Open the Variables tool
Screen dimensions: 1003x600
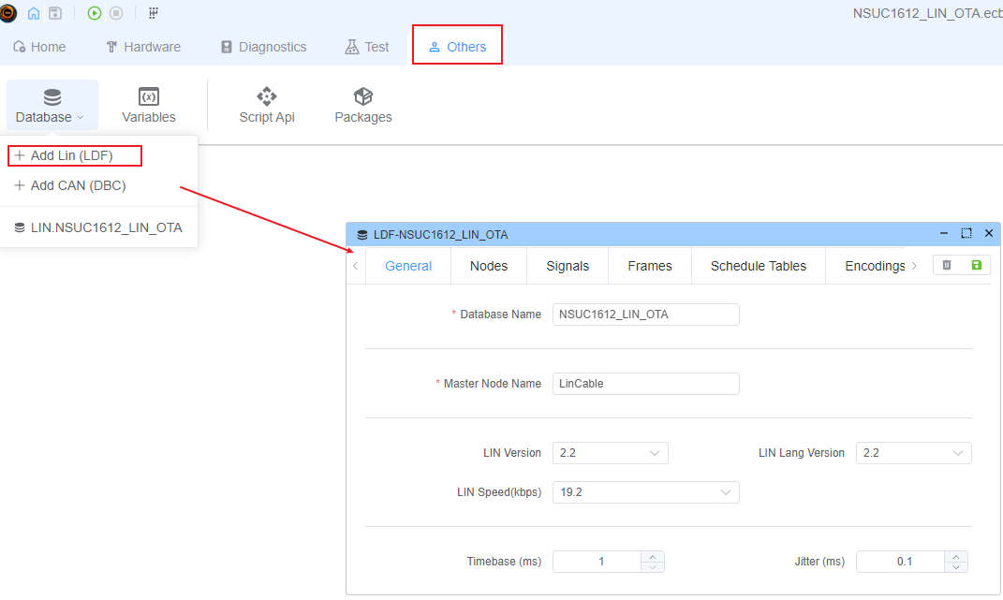click(x=149, y=105)
